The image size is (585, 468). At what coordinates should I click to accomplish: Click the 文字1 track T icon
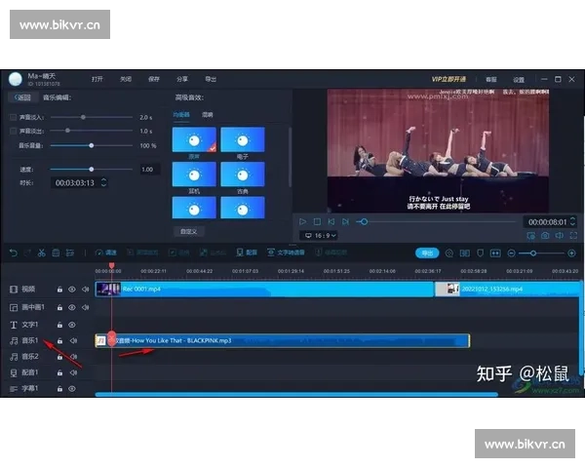pyautogui.click(x=14, y=325)
